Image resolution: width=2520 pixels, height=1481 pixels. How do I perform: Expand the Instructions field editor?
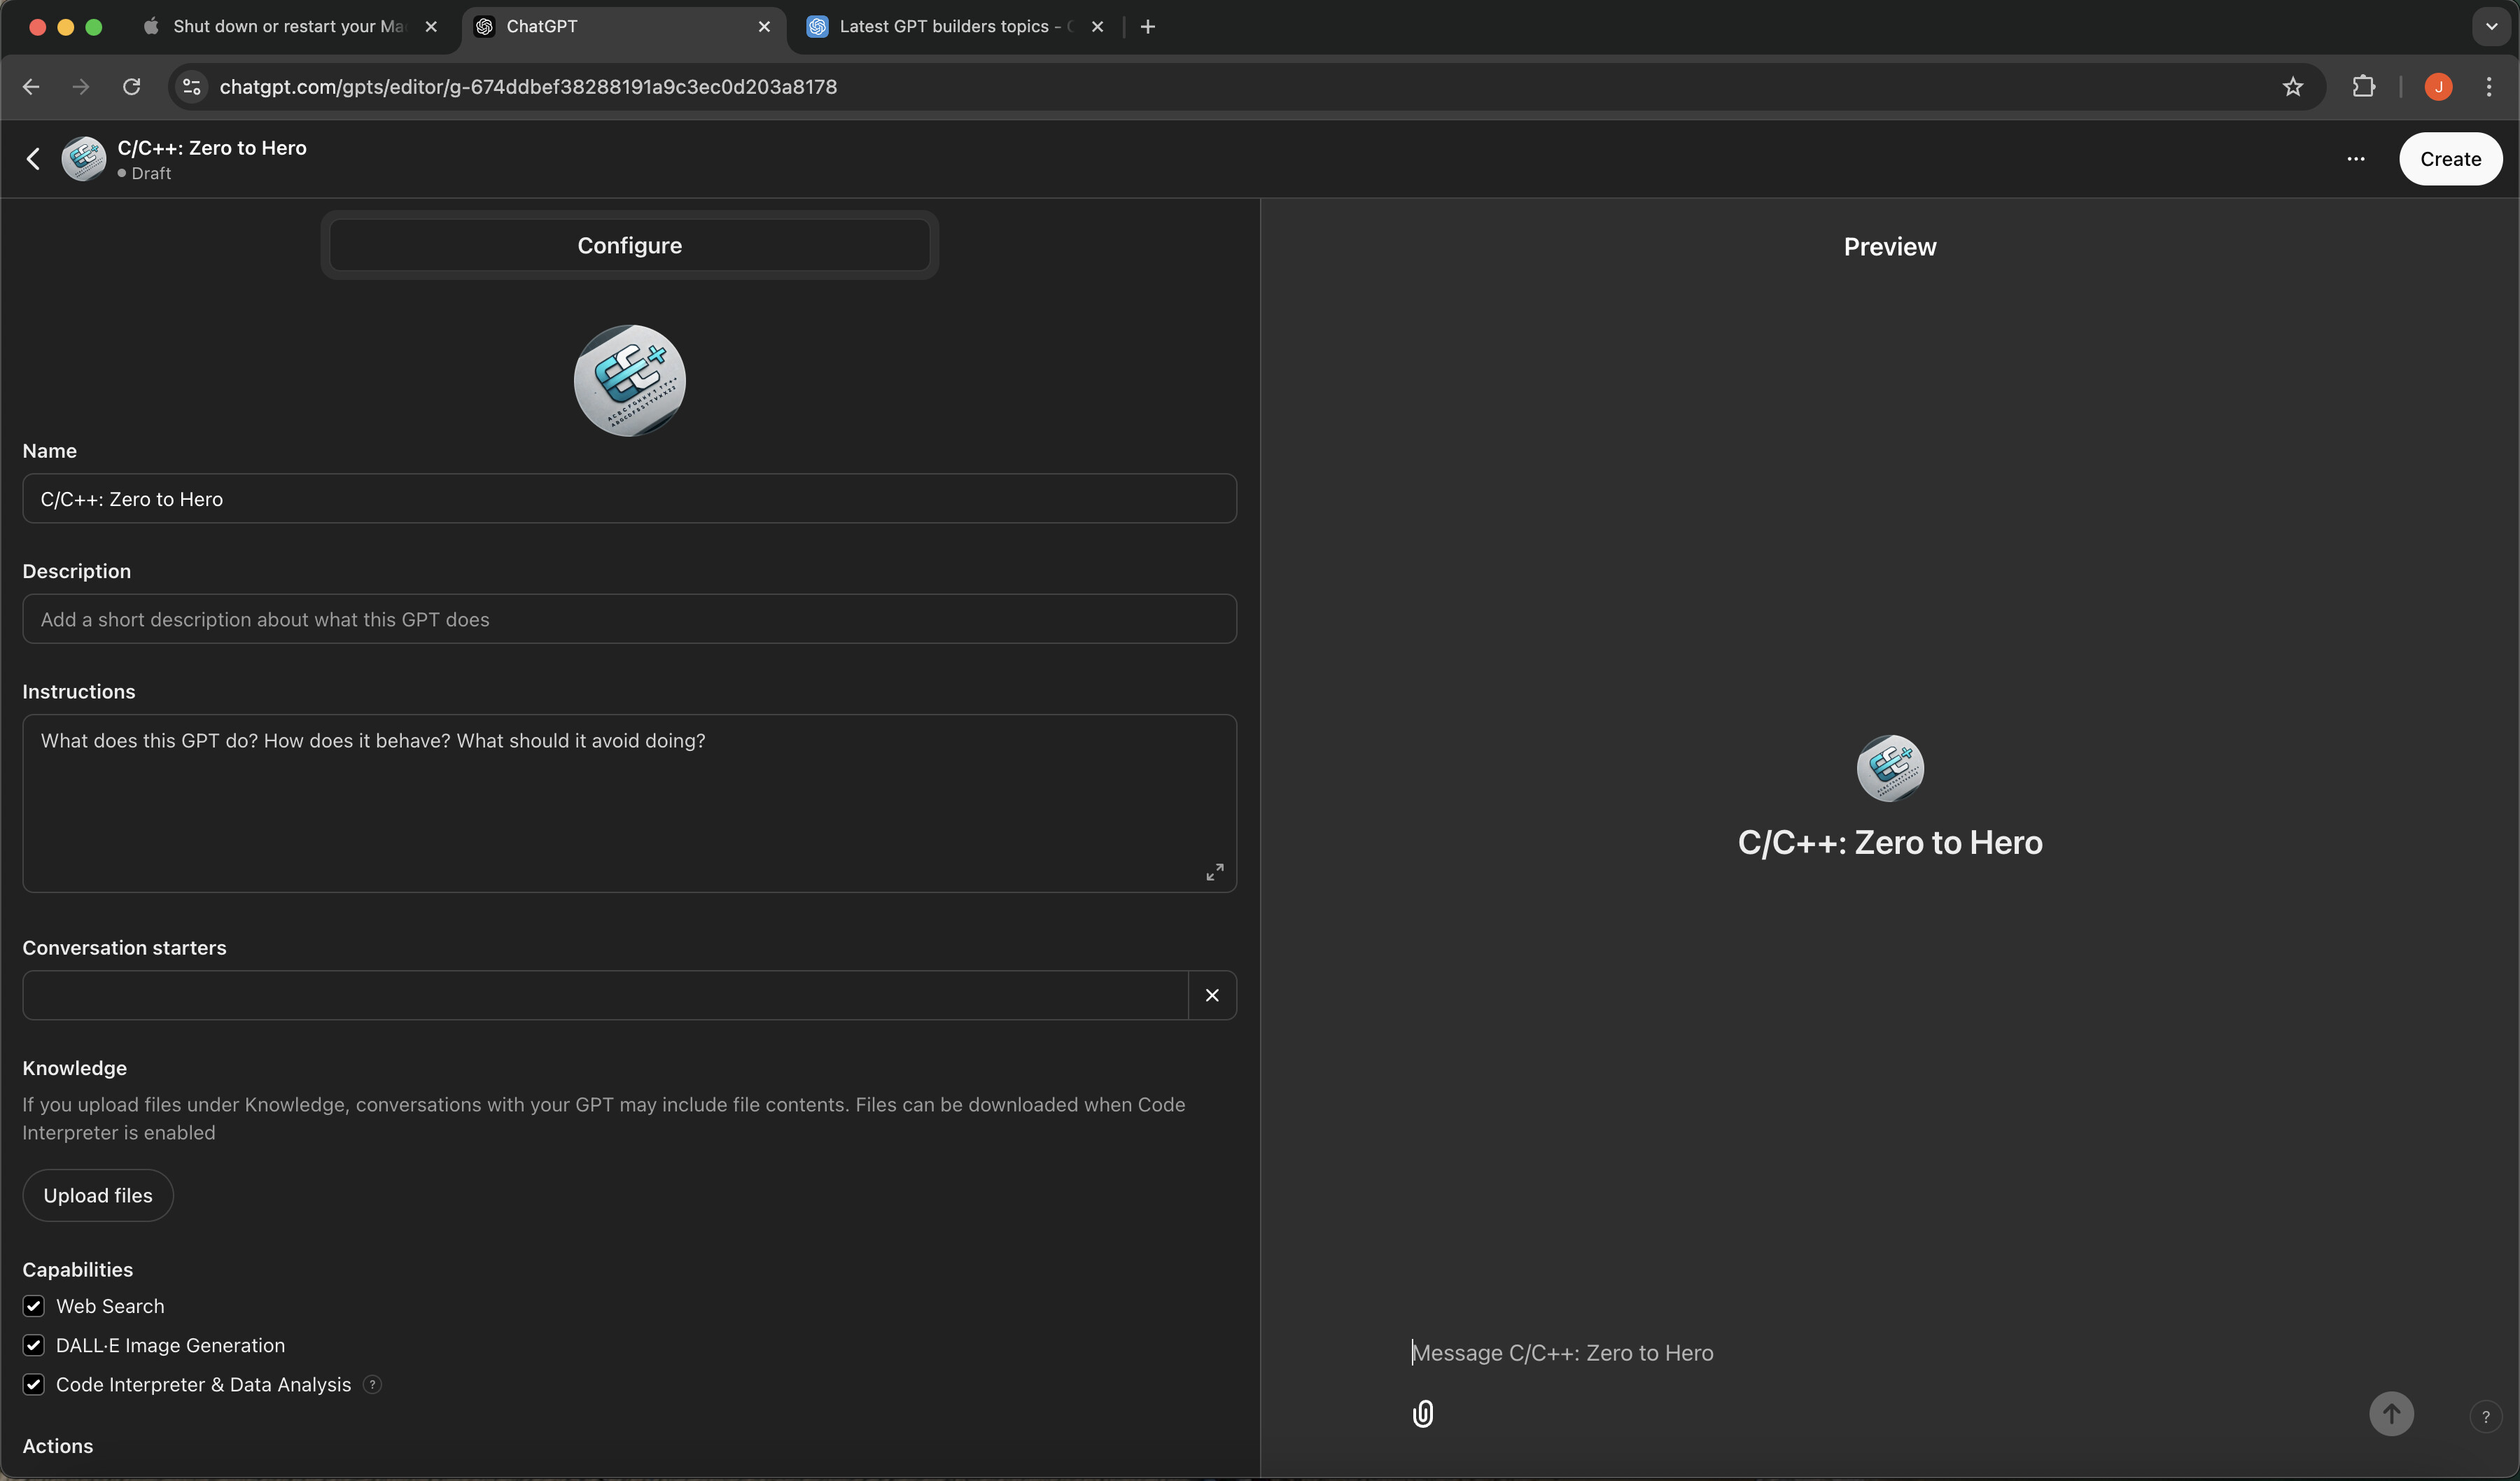[x=1214, y=872]
